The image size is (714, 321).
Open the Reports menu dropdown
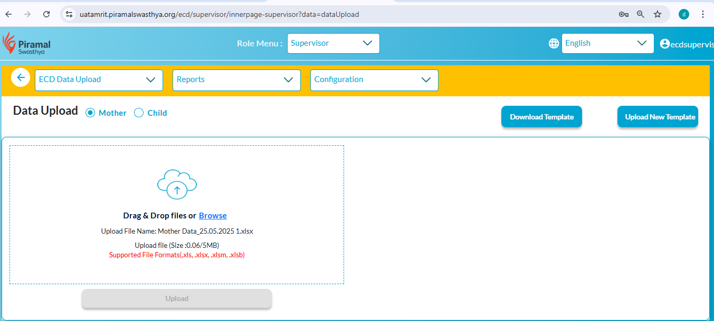pyautogui.click(x=236, y=80)
